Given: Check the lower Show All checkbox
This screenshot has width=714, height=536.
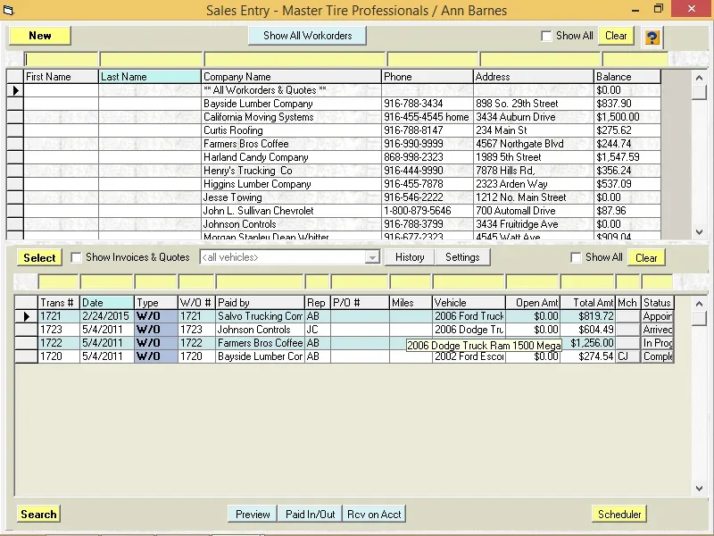Looking at the screenshot, I should click(x=576, y=257).
